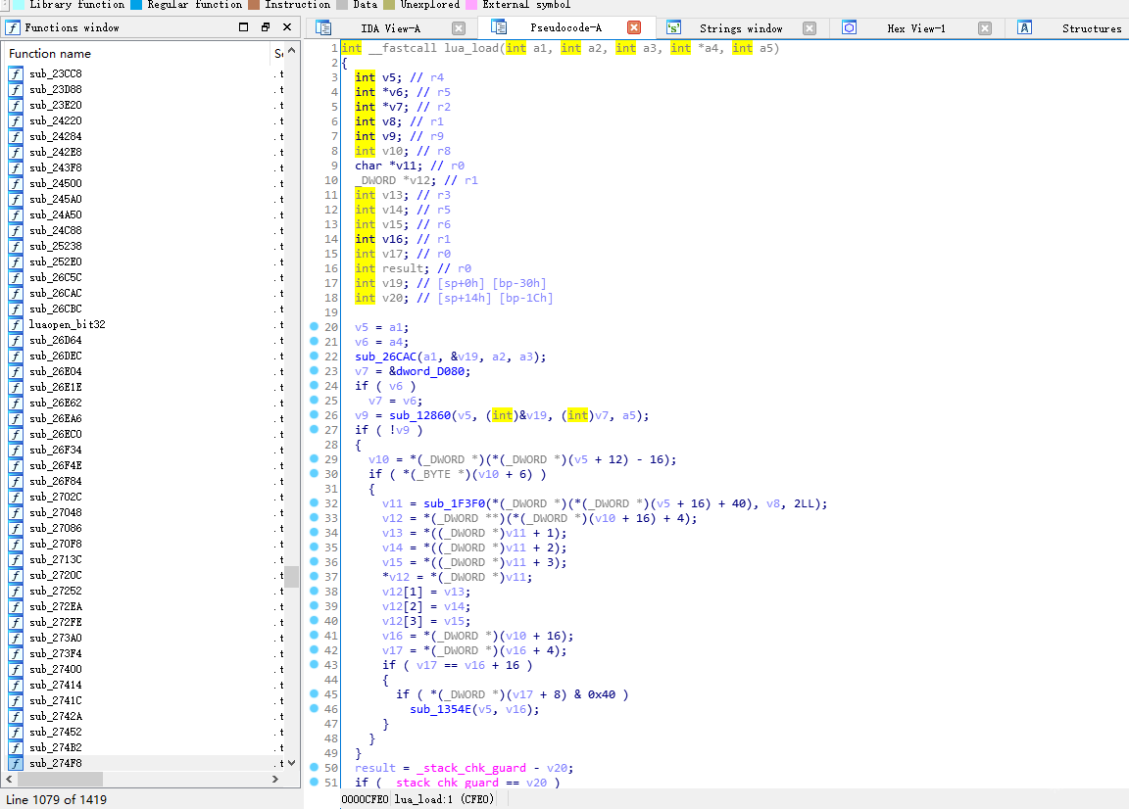Close the Functions window panel
The width and height of the screenshot is (1129, 809).
pyautogui.click(x=287, y=27)
